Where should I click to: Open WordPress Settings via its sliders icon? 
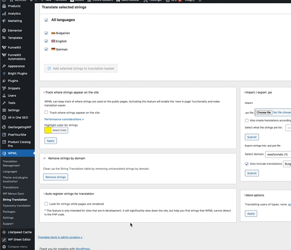point(4,110)
